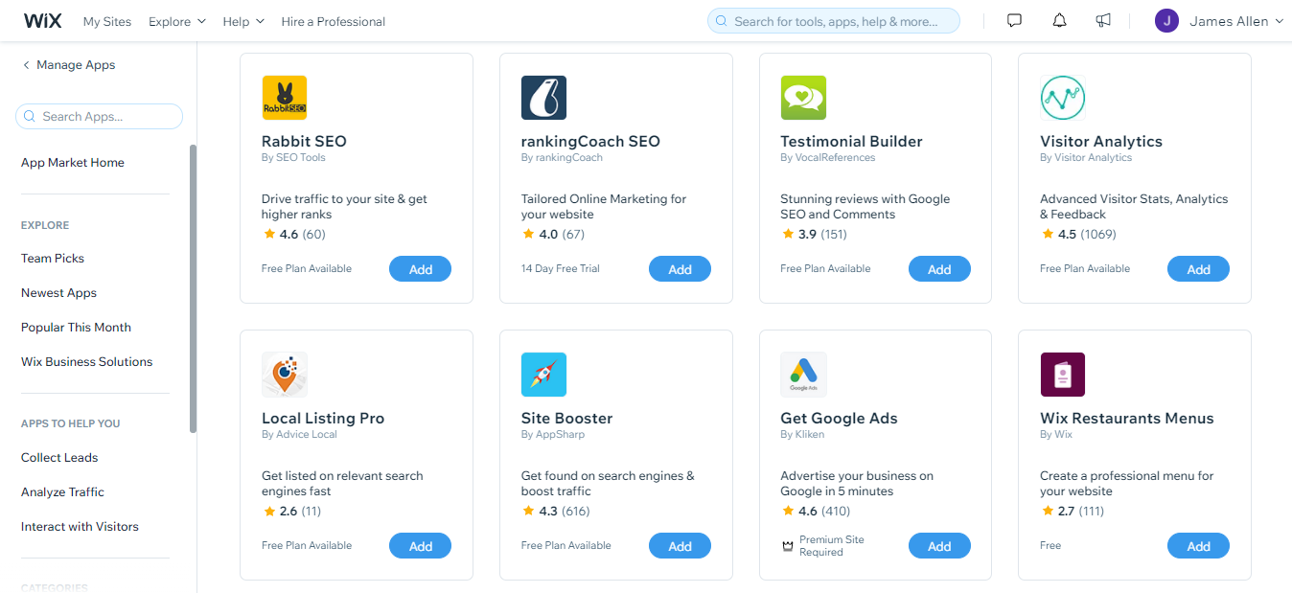
Task: Click 'By Advice Local' developer text
Action: (x=299, y=435)
